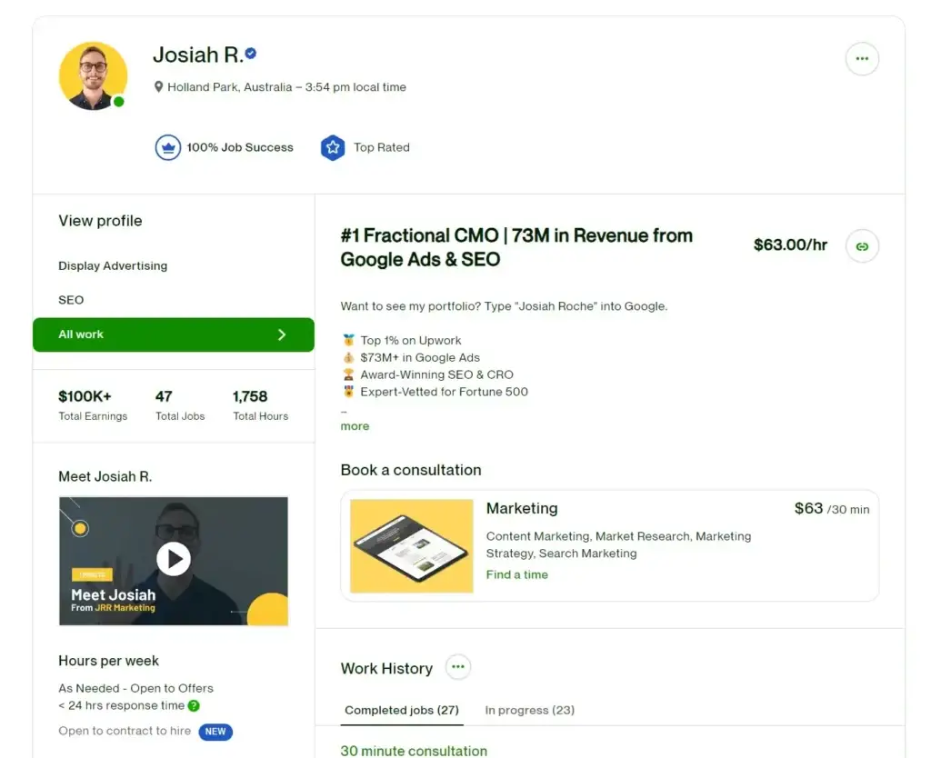Click Find a time for the Marketing consultation
The width and height of the screenshot is (931, 758).
pyautogui.click(x=516, y=574)
